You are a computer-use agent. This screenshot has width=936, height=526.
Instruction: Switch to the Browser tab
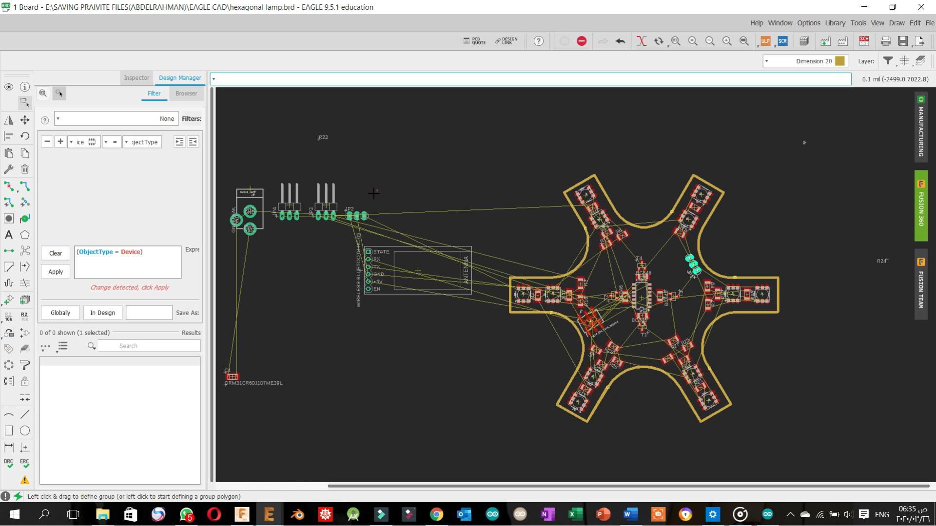pos(186,93)
